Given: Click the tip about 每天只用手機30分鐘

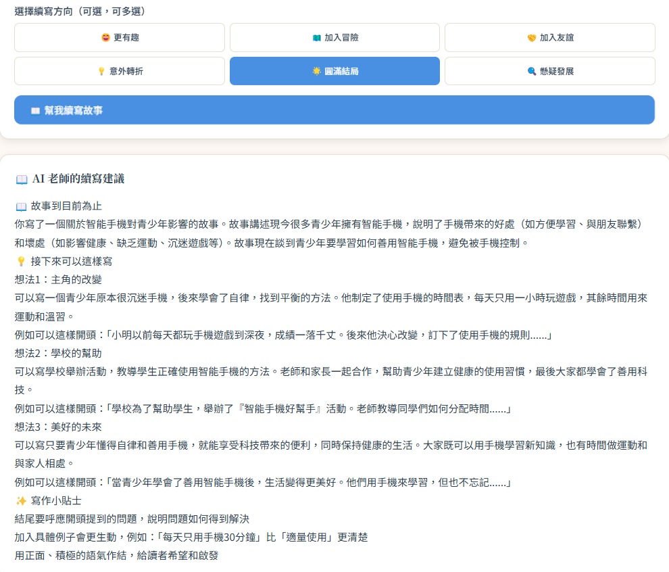Looking at the screenshot, I should [x=191, y=537].
